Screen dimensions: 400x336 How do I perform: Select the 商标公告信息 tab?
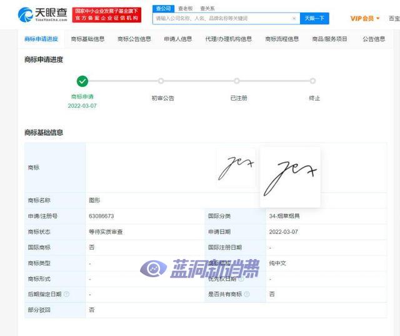tap(134, 39)
